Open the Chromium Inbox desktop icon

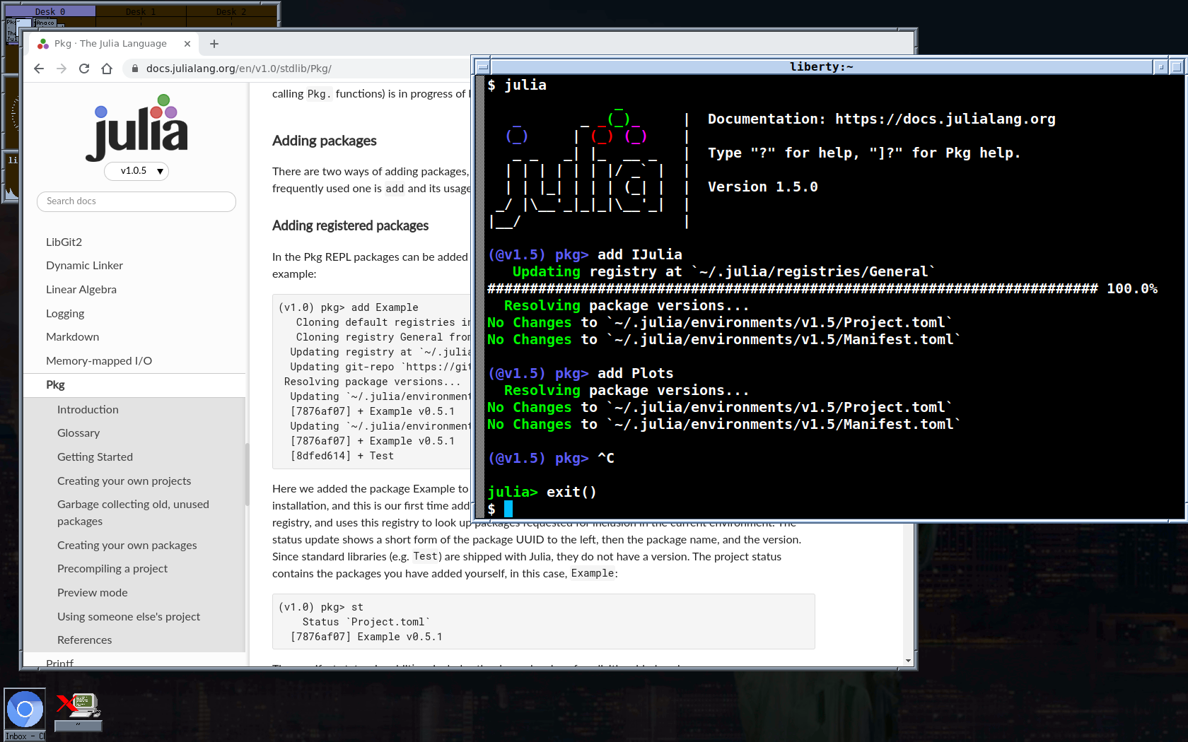tap(25, 709)
